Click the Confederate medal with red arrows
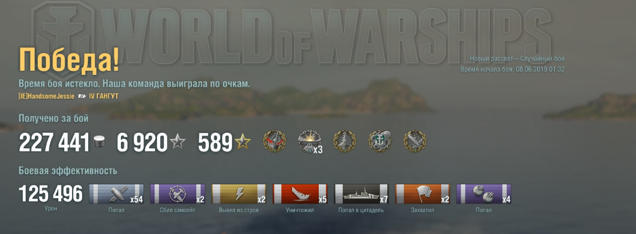Screen dimensions: 636x234 click(x=274, y=141)
